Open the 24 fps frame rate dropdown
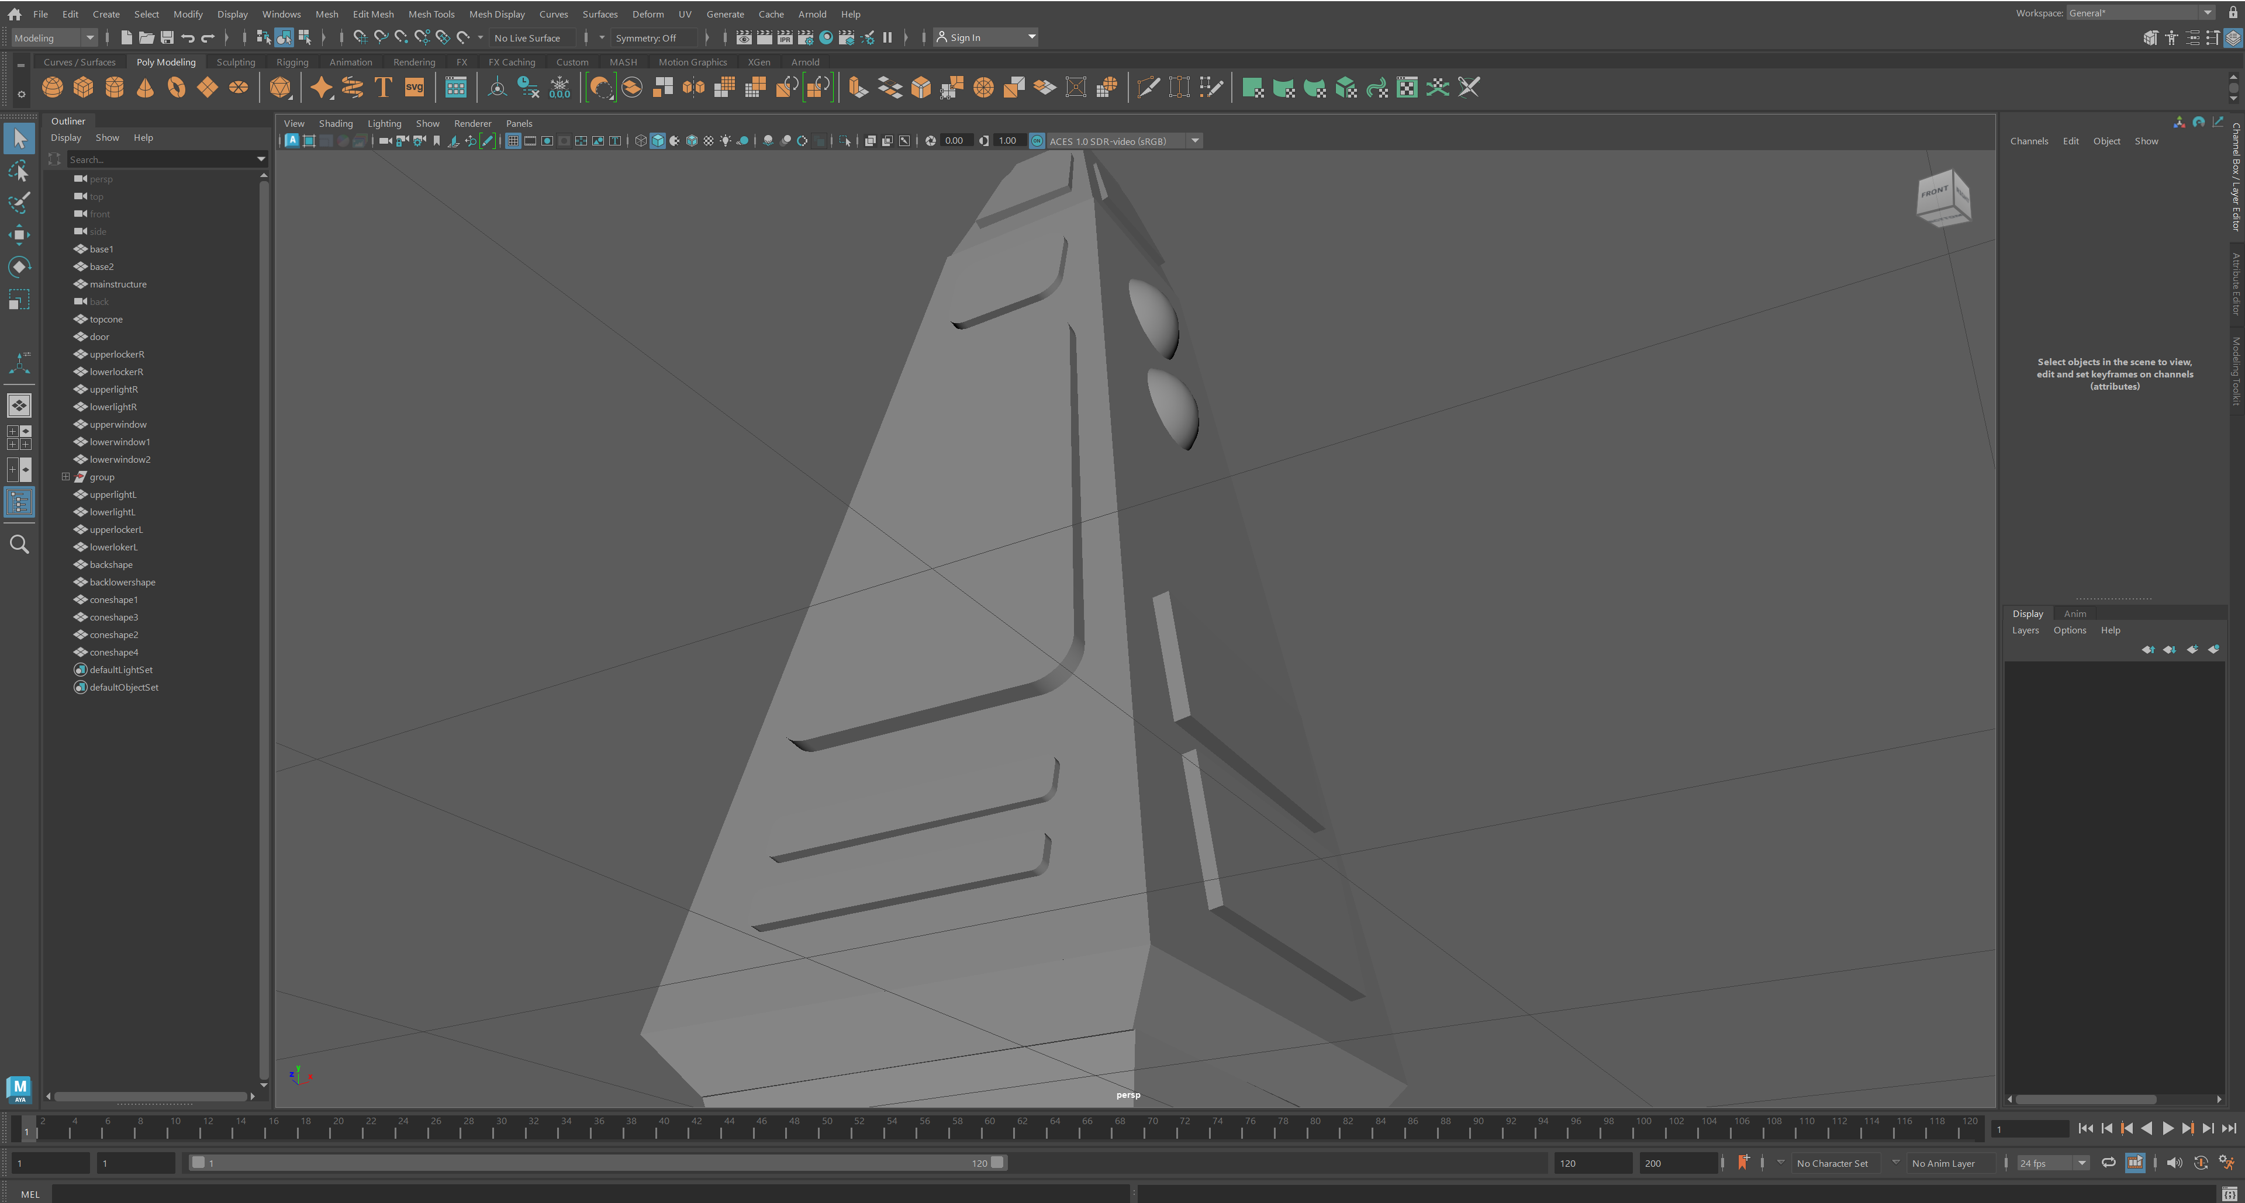The width and height of the screenshot is (2245, 1203). [x=2053, y=1164]
